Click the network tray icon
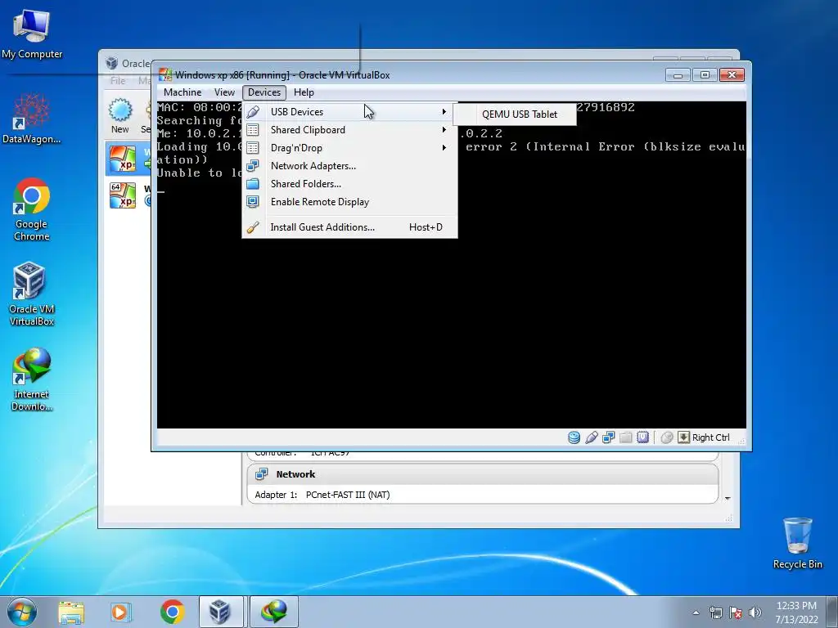The height and width of the screenshot is (628, 838). click(x=715, y=612)
